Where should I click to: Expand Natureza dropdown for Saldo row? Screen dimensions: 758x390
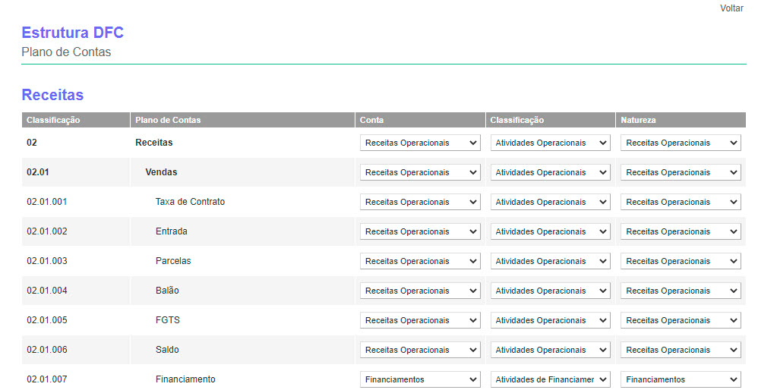681,350
